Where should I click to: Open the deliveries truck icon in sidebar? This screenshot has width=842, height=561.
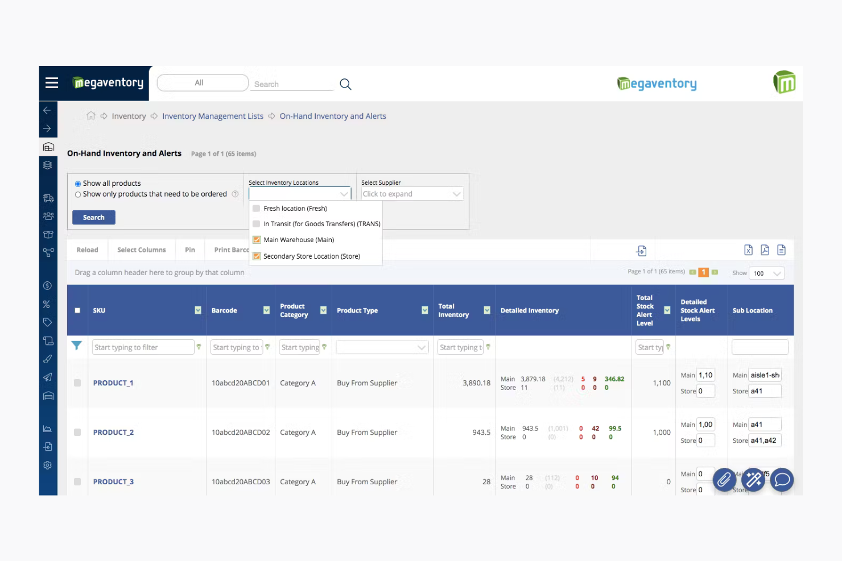pyautogui.click(x=48, y=198)
